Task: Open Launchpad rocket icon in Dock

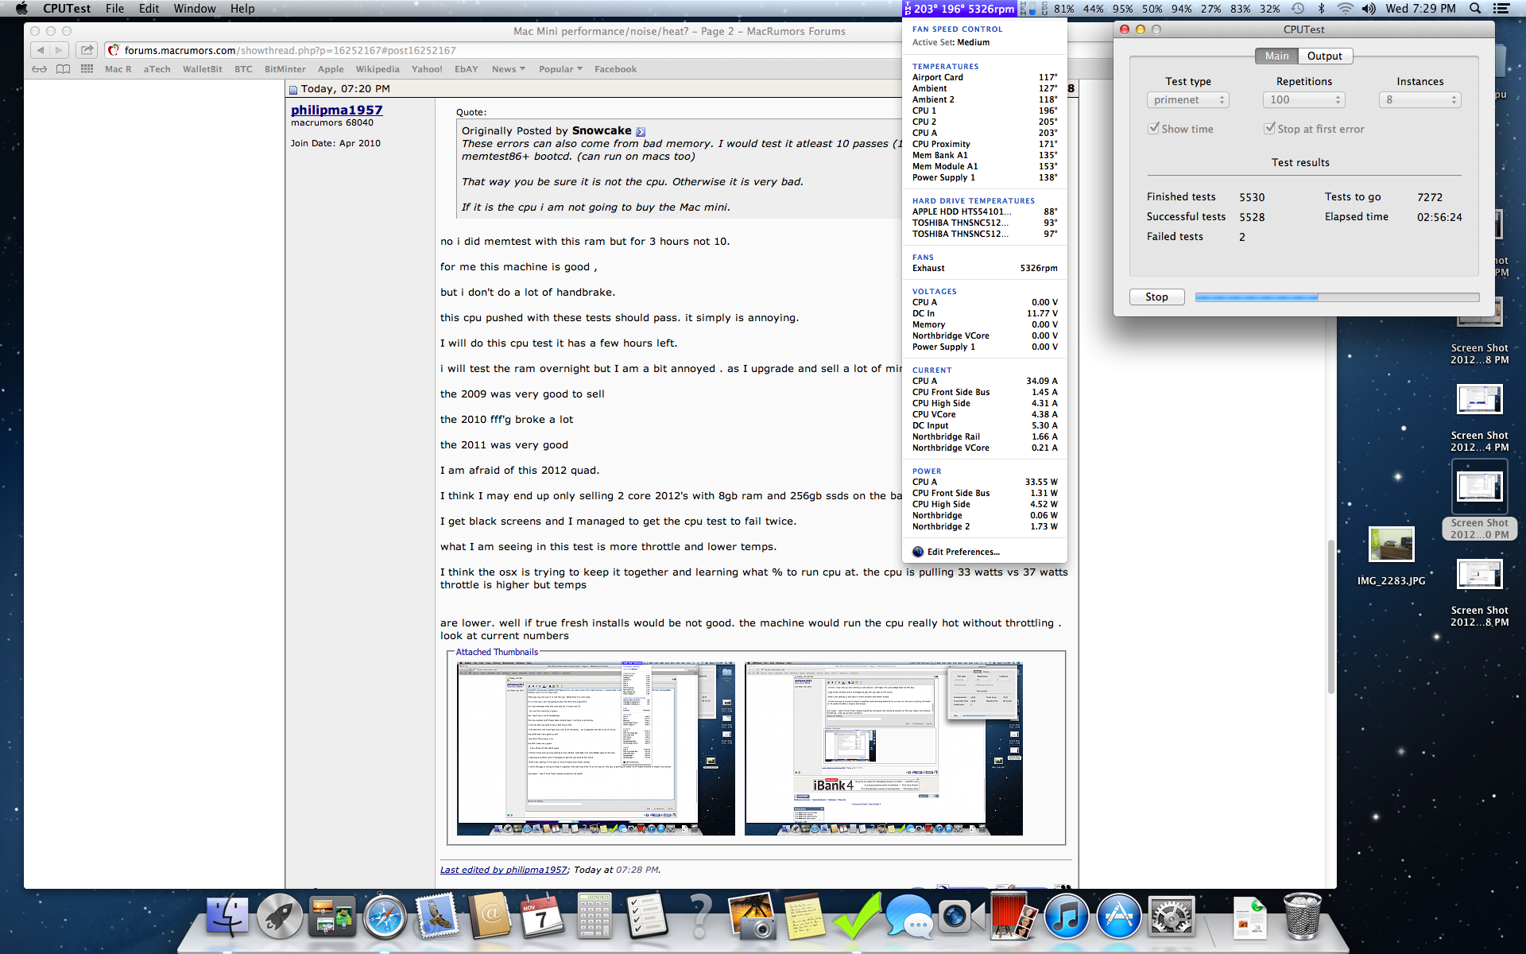Action: [x=279, y=917]
